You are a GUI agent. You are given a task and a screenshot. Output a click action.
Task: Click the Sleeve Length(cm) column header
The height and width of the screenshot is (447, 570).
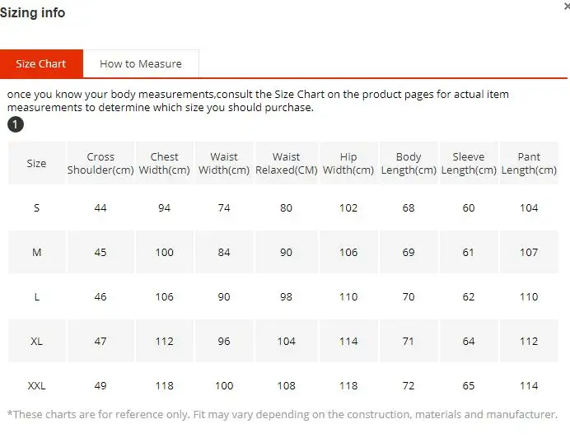(469, 163)
